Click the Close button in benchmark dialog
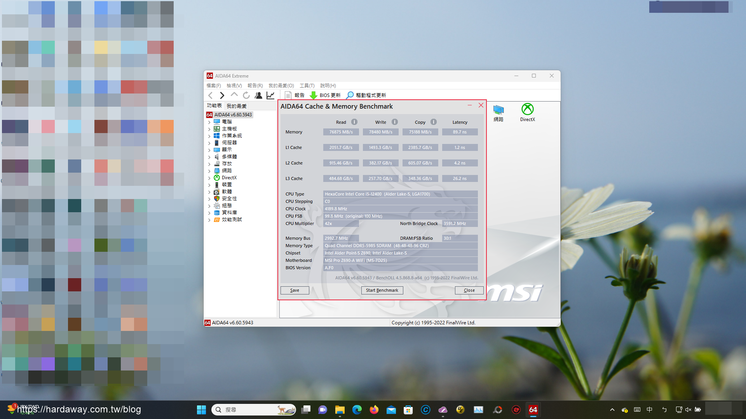Viewport: 746px width, 419px height. [x=469, y=290]
